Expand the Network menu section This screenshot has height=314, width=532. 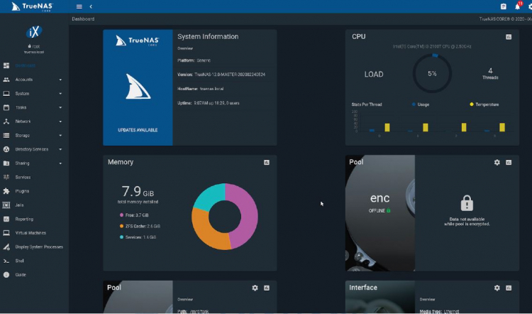click(34, 121)
